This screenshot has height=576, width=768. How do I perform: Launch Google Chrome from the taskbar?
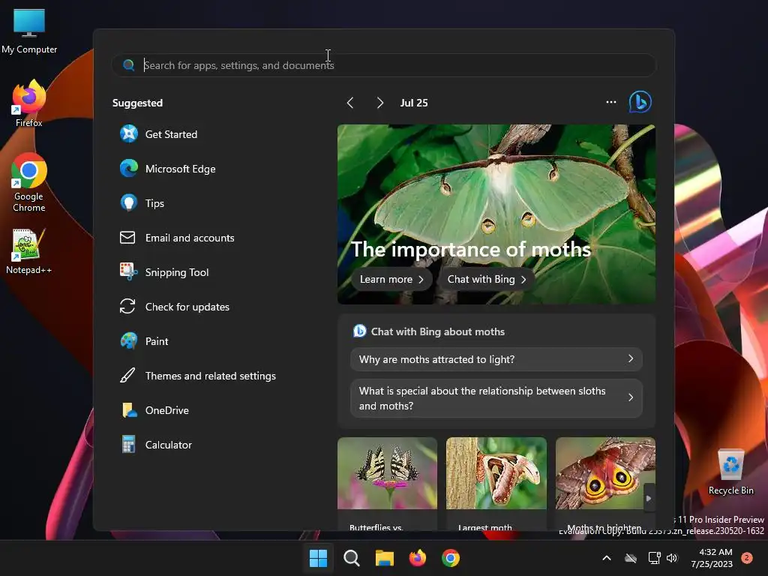coord(451,558)
